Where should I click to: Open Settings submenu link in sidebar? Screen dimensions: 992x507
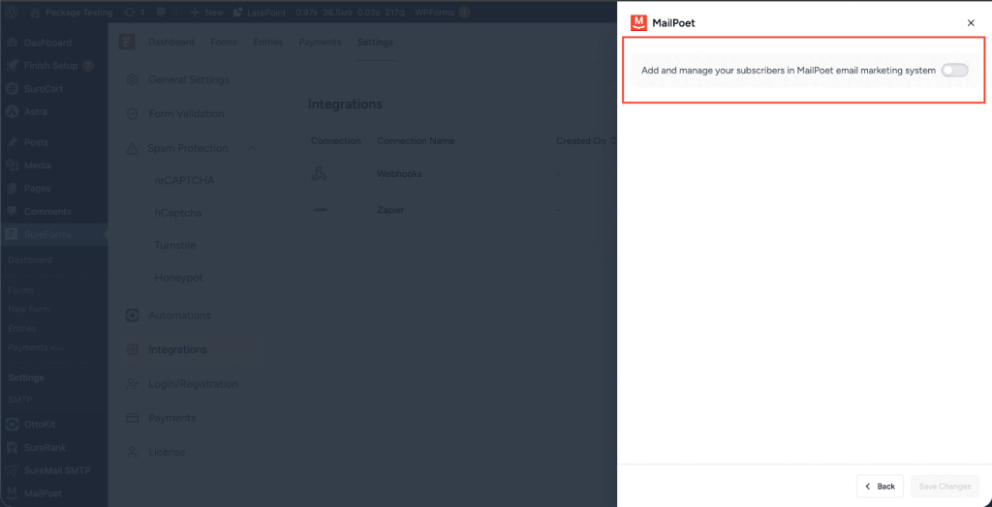(26, 377)
